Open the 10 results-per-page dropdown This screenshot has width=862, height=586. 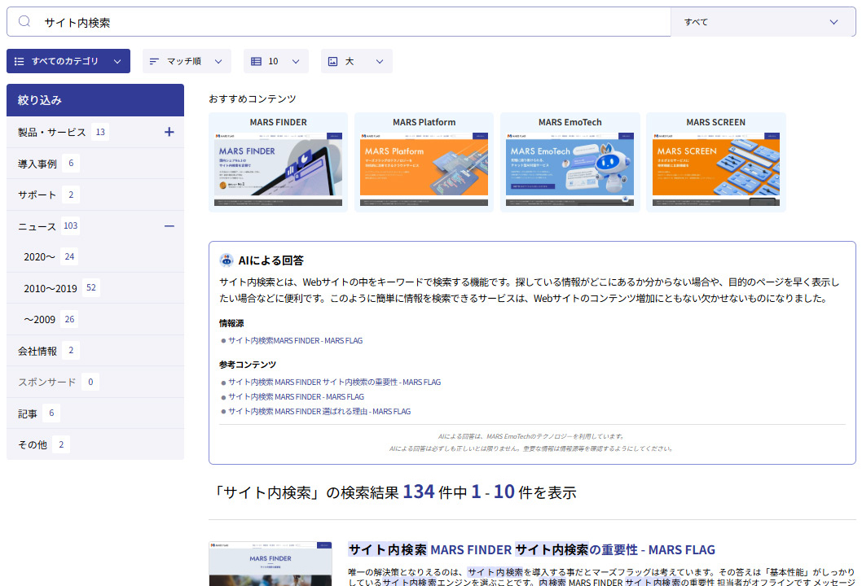click(x=275, y=61)
